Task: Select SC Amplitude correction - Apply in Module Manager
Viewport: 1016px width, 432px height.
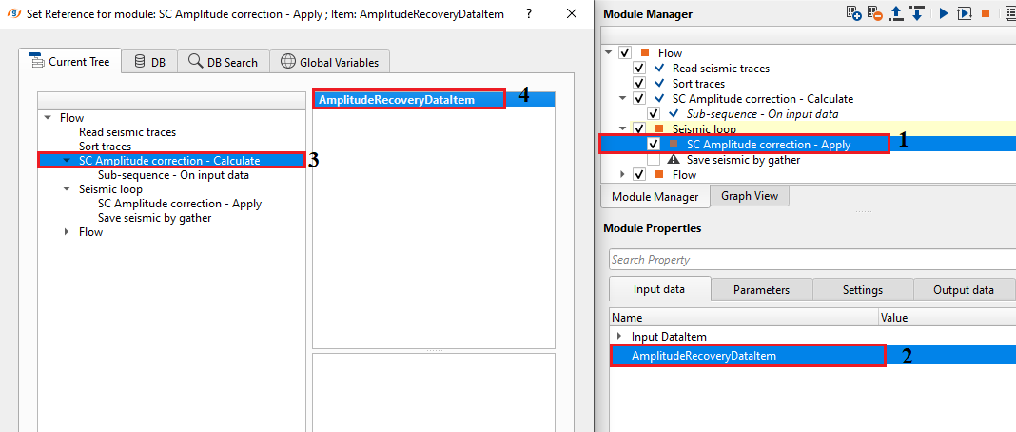Action: [x=769, y=144]
